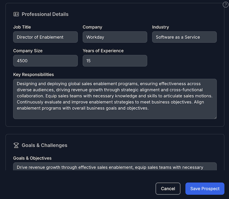The image size is (229, 199).
Task: Click the Key Responsibilities resize grip
Action: click(x=216, y=118)
